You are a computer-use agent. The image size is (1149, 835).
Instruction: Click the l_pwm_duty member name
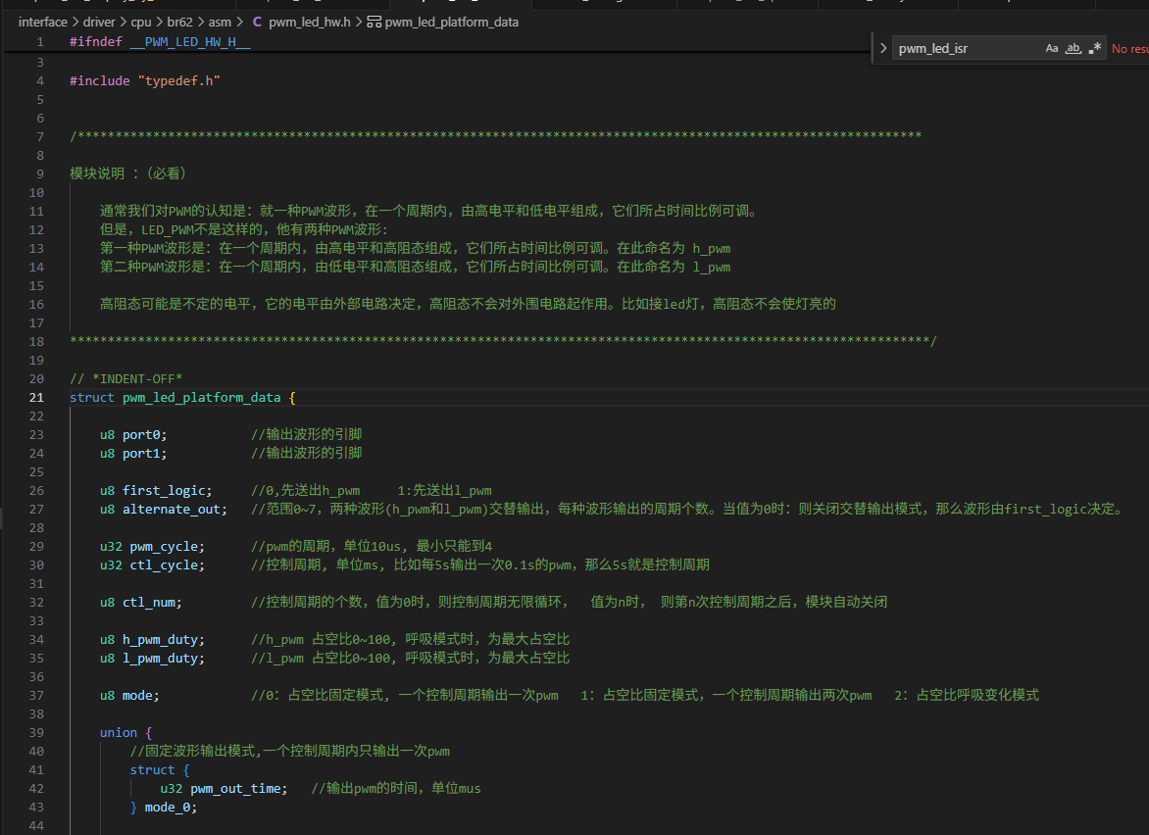(x=161, y=659)
